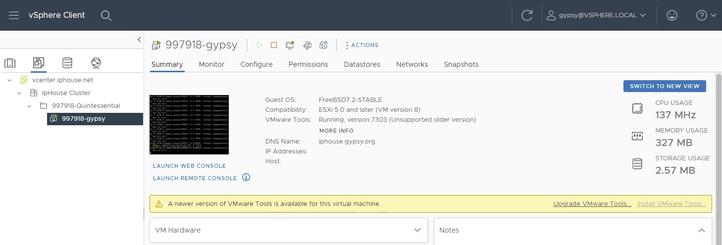Switch to the Snapshots tab
722x245 pixels.
point(461,64)
